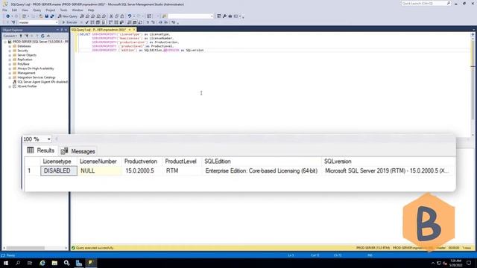
Task: Click the Results grid tab icon
Action: point(30,150)
